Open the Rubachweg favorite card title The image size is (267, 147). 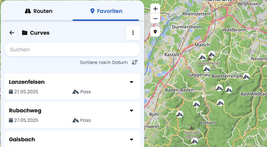[25, 110]
